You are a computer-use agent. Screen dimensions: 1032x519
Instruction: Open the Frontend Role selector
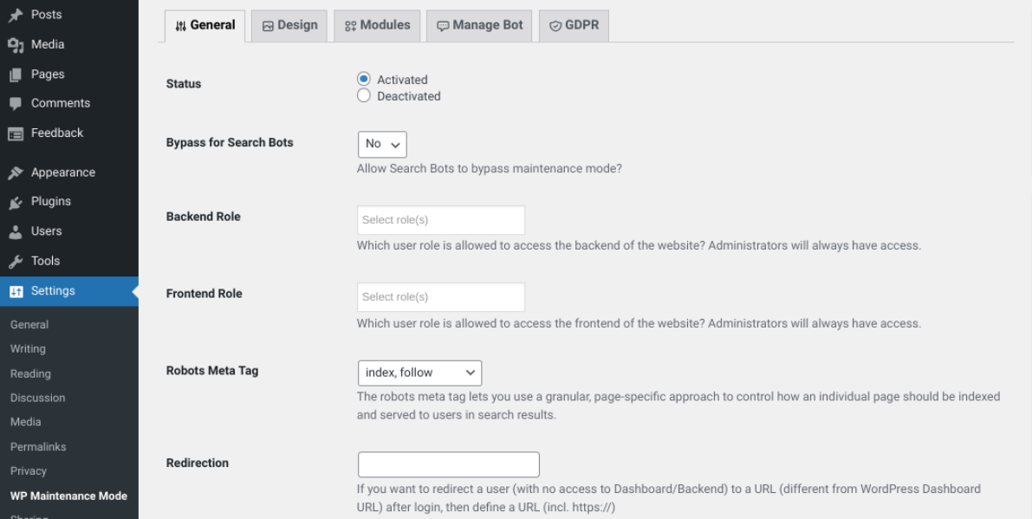441,297
